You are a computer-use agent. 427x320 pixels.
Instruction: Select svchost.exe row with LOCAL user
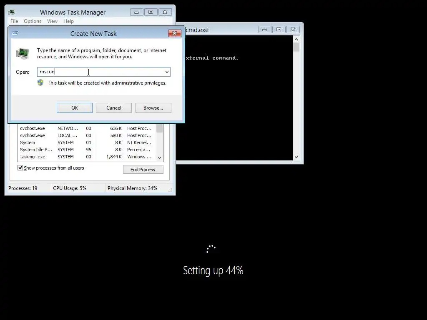87,135
